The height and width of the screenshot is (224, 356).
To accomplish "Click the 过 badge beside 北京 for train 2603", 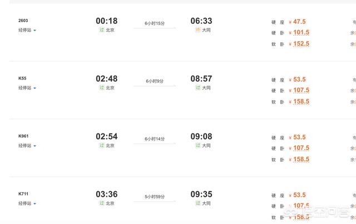I will coord(102,30).
